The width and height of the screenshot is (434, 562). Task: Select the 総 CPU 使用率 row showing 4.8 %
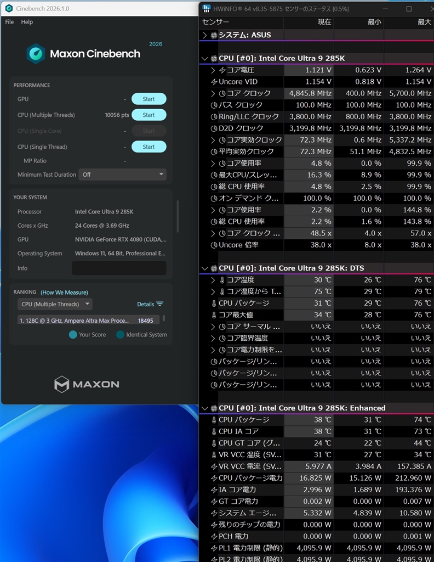pyautogui.click(x=317, y=187)
